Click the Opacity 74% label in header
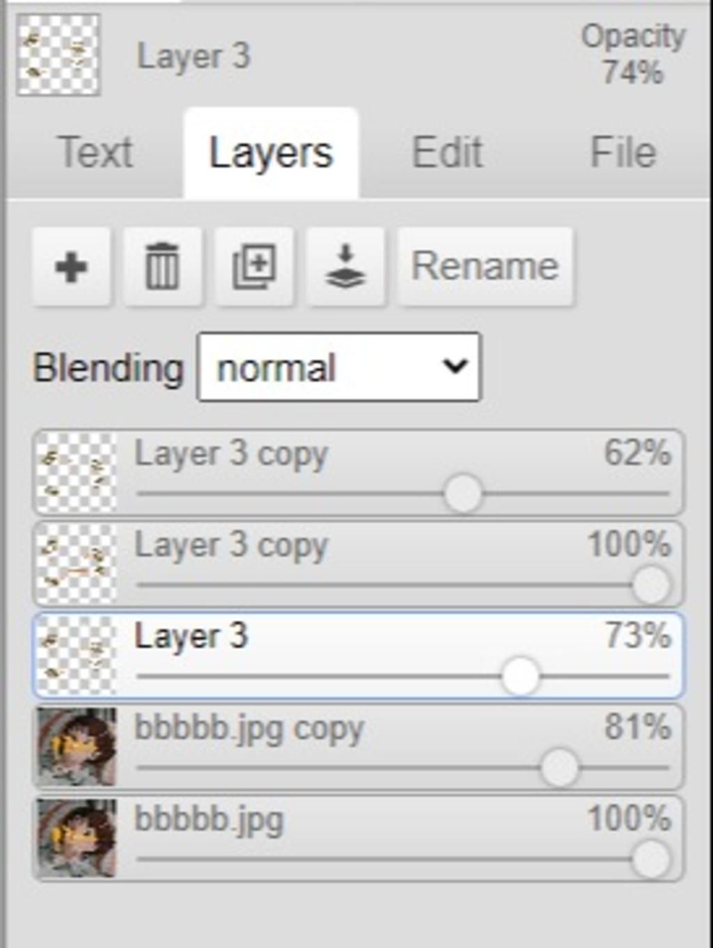This screenshot has width=713, height=948. [x=633, y=54]
